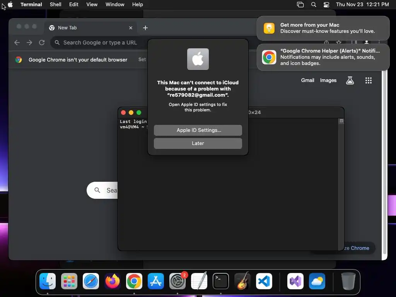Open Images link on New Tab page

point(328,80)
